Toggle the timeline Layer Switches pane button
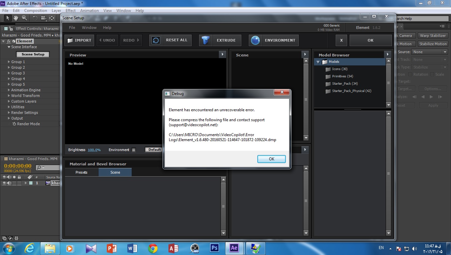Viewport: 451px width, 255px height. point(4,238)
